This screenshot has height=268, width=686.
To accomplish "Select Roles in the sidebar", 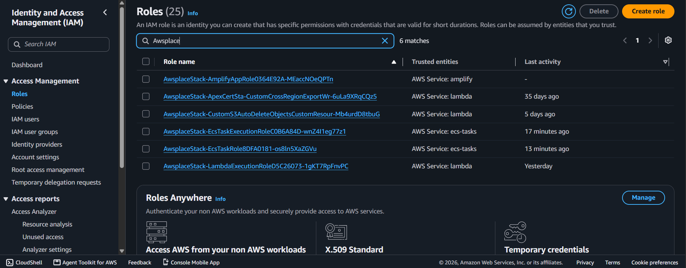I will click(19, 94).
